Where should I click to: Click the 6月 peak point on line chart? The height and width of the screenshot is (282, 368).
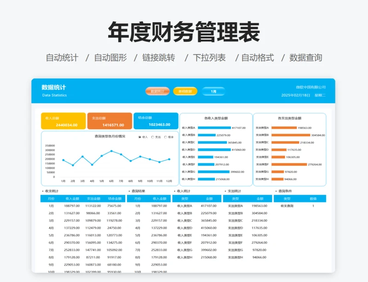pos(111,151)
